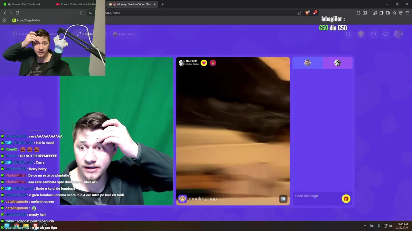Click chat message 'adapost pentru paduchi'
The width and height of the screenshot is (412, 231).
(x=36, y=221)
